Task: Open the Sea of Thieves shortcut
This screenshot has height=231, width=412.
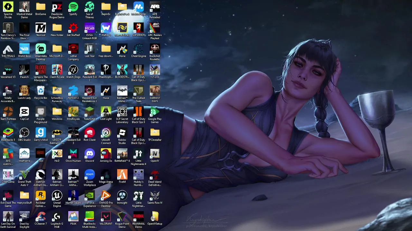Action: click(x=89, y=7)
